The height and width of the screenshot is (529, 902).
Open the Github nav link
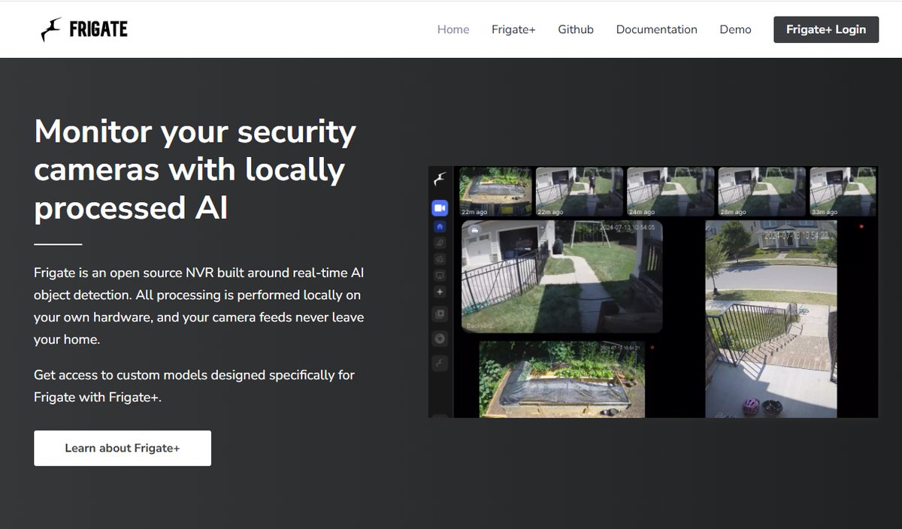tap(576, 29)
